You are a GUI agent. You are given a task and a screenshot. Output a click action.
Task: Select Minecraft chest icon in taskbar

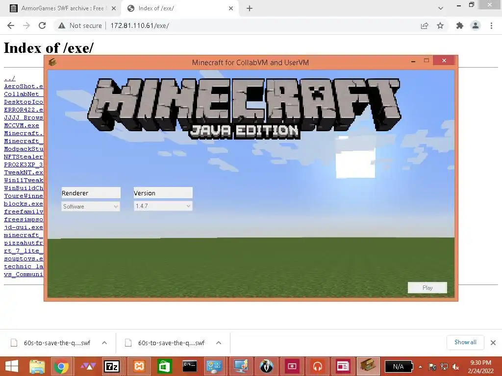[368, 366]
